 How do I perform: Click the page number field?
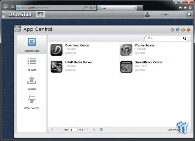coord(74,130)
